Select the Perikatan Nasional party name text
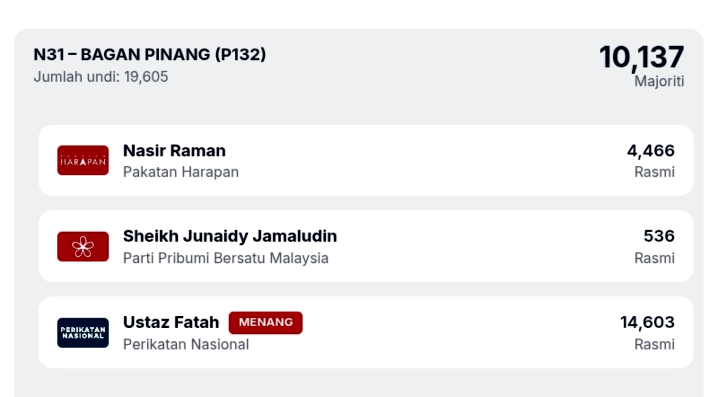 (186, 344)
